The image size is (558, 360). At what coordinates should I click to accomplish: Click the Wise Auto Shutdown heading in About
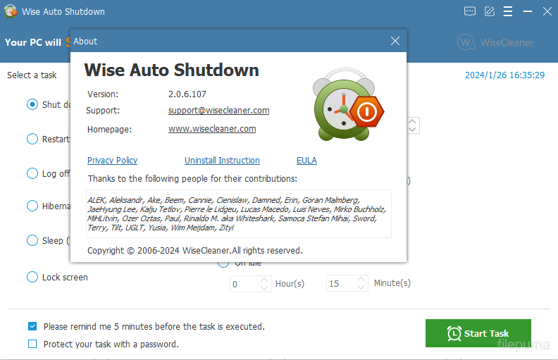[171, 70]
